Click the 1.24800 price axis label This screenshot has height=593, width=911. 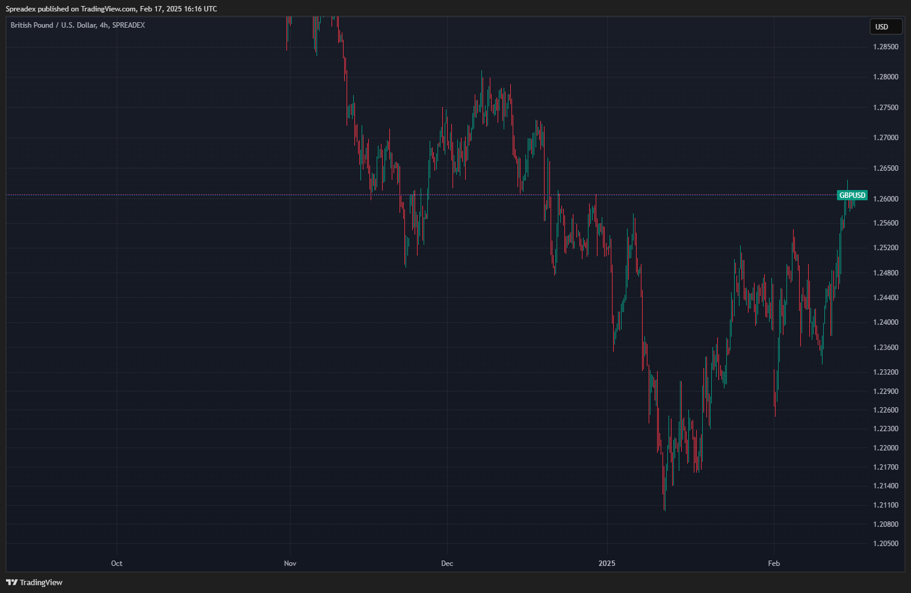(x=886, y=273)
